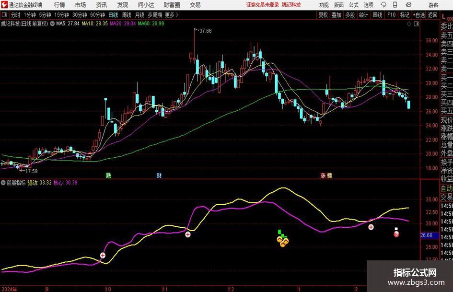Open dropdown next to 姚记科技(日线 前复权)
Viewport: 453px width, 292px height.
(52, 23)
